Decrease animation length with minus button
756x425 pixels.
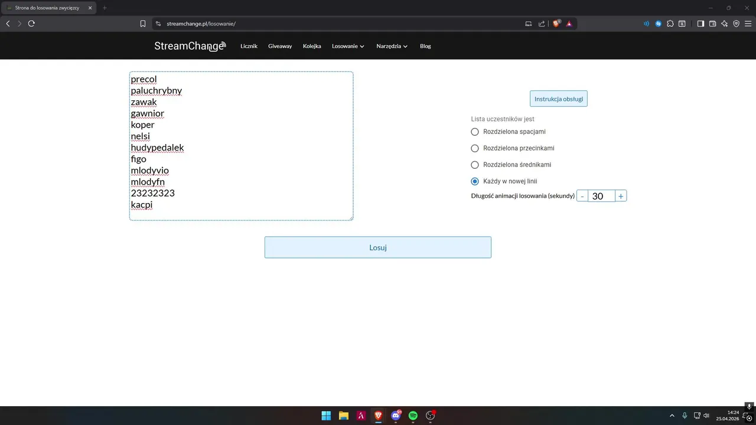coord(582,196)
